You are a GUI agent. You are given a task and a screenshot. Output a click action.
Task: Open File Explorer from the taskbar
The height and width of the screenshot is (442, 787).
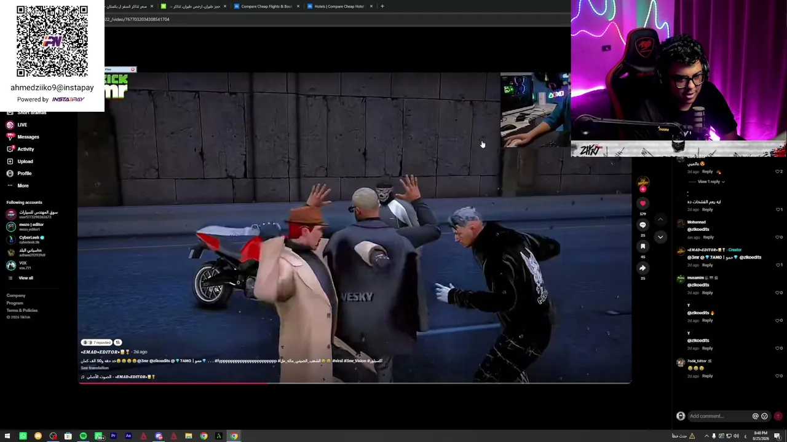pos(189,436)
